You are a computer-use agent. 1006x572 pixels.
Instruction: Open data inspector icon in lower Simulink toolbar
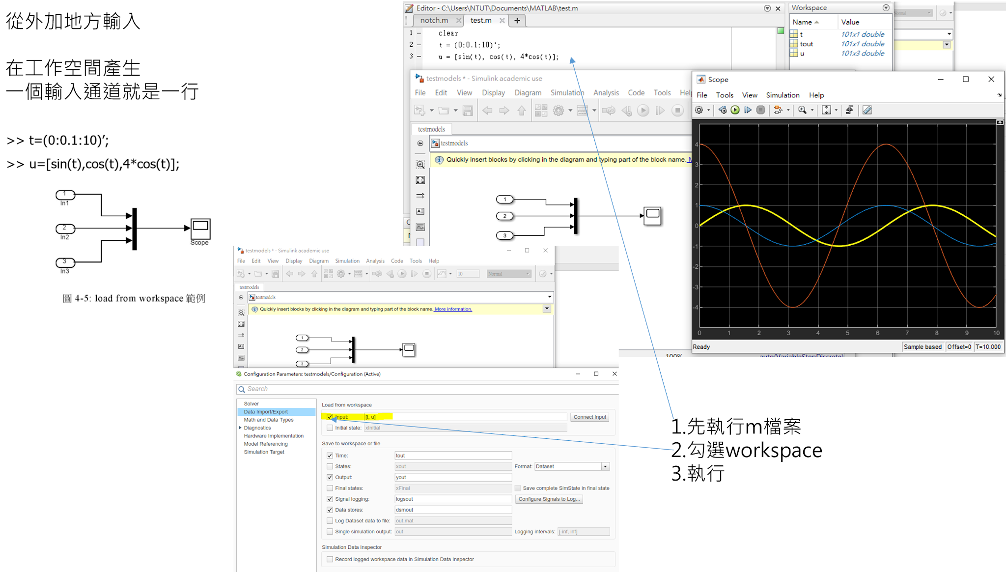click(x=441, y=274)
